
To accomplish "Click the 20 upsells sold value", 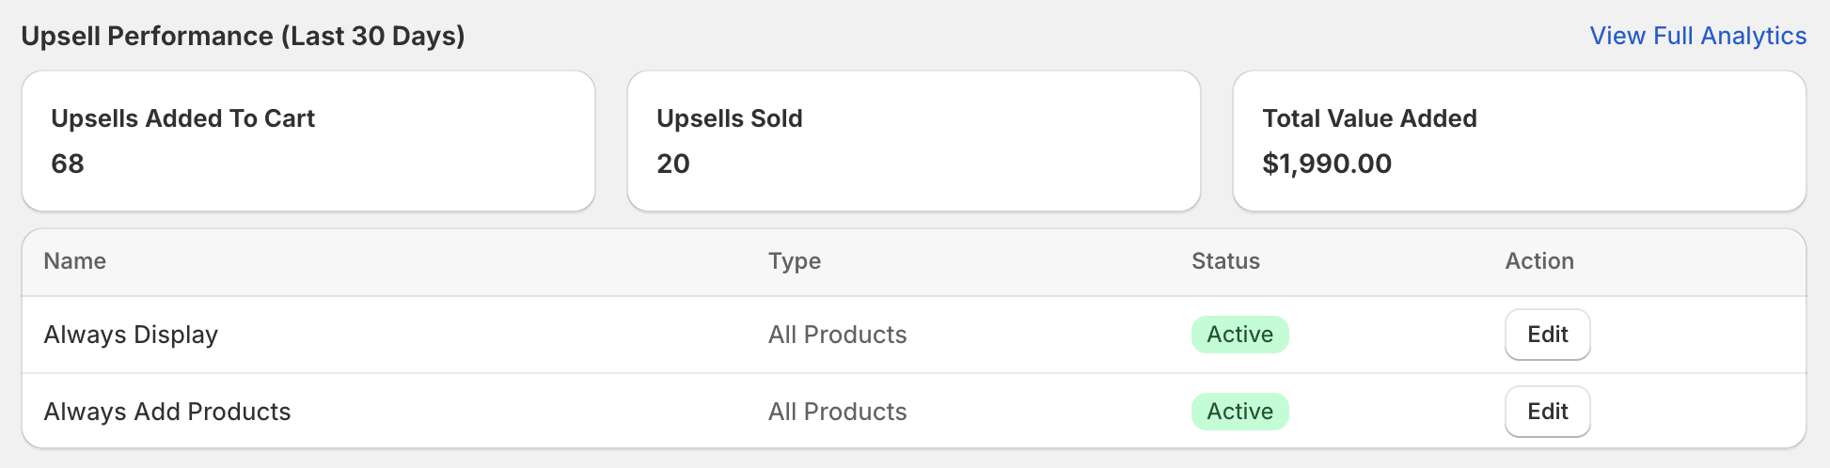I will (x=673, y=164).
